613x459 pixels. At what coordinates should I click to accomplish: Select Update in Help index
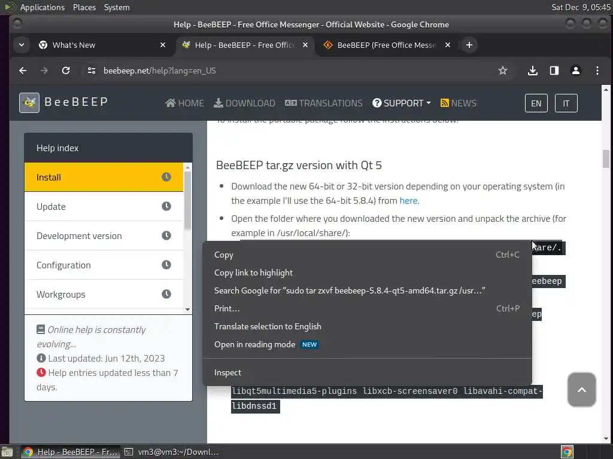(x=104, y=206)
